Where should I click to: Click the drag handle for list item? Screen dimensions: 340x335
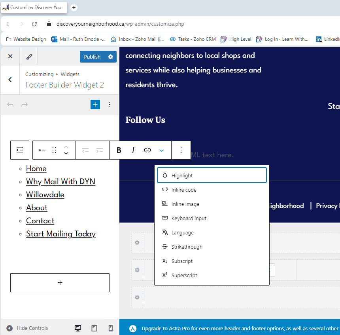54,150
